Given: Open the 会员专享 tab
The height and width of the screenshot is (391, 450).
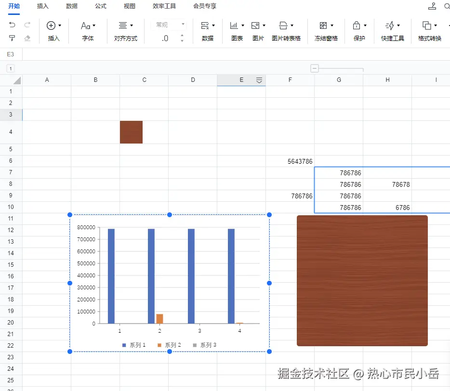Looking at the screenshot, I should 205,6.
